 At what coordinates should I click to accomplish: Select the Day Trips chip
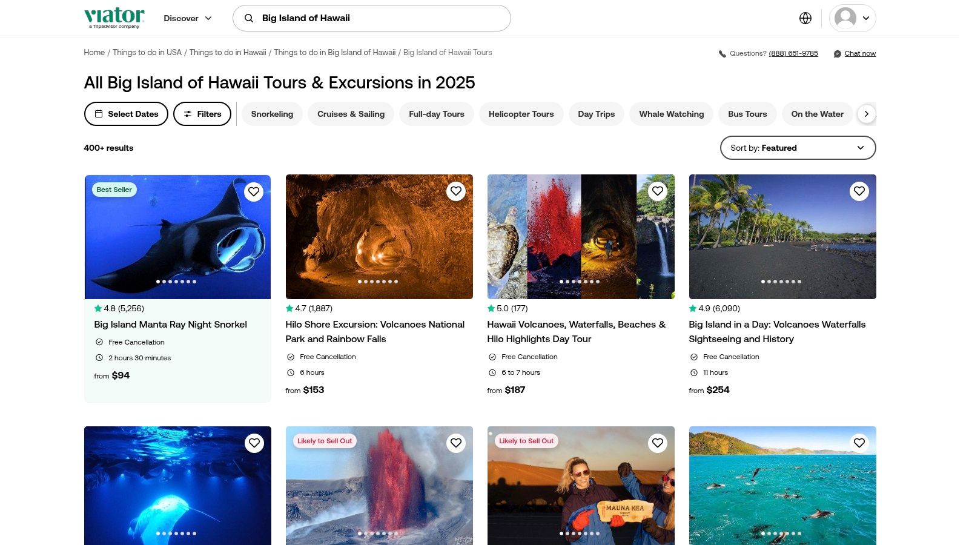coord(596,114)
